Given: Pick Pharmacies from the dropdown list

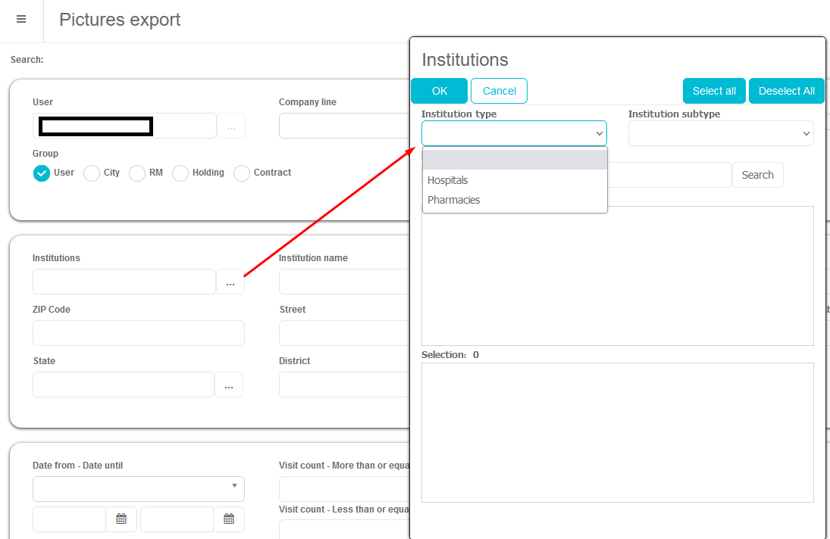Looking at the screenshot, I should point(454,200).
